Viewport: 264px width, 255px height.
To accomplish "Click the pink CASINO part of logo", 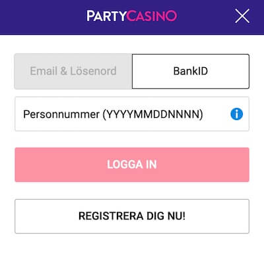I will tap(152, 16).
